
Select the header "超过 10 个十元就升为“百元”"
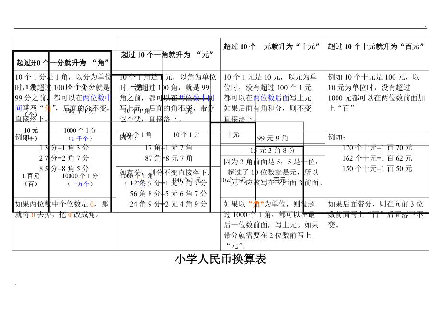point(376,46)
